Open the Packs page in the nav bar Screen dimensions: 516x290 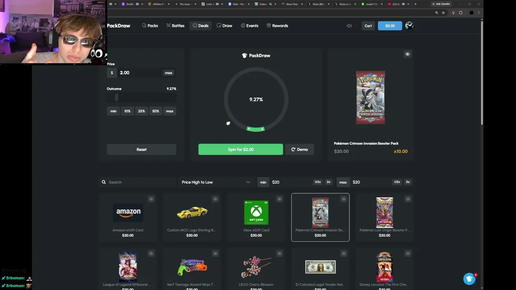click(x=150, y=26)
